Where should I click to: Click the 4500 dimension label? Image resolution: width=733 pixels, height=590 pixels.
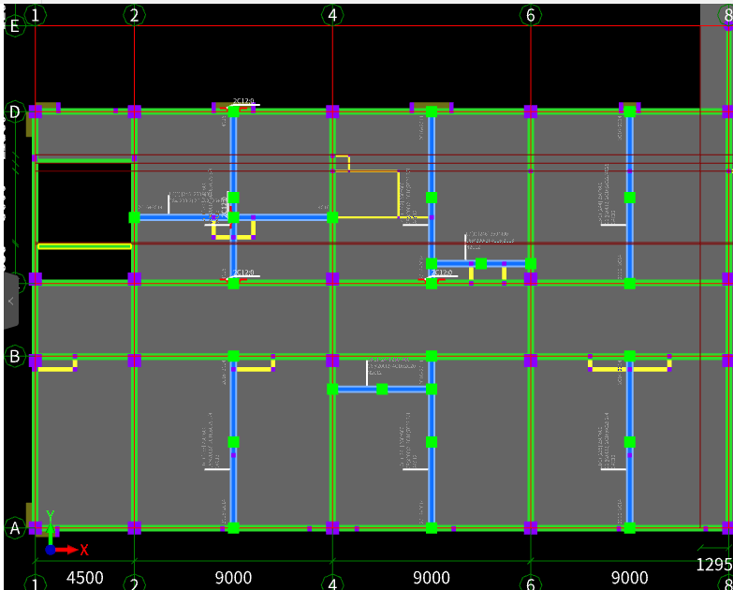pyautogui.click(x=84, y=578)
